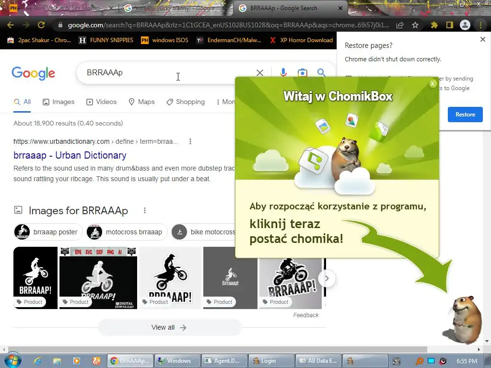491x368 pixels.
Task: Click the share page icon in address bar
Action: (x=400, y=25)
